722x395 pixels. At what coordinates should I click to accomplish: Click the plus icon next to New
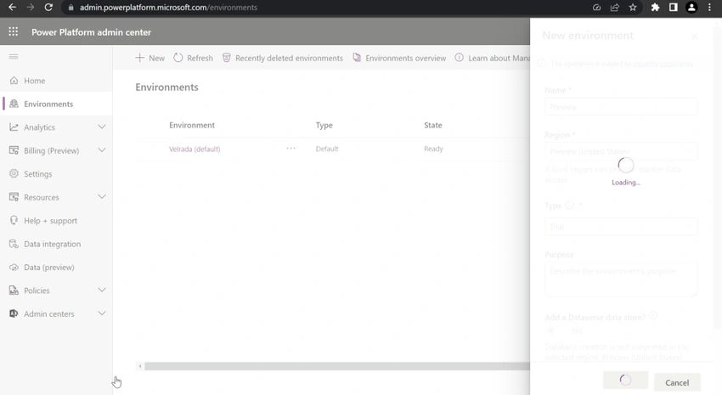tap(139, 58)
